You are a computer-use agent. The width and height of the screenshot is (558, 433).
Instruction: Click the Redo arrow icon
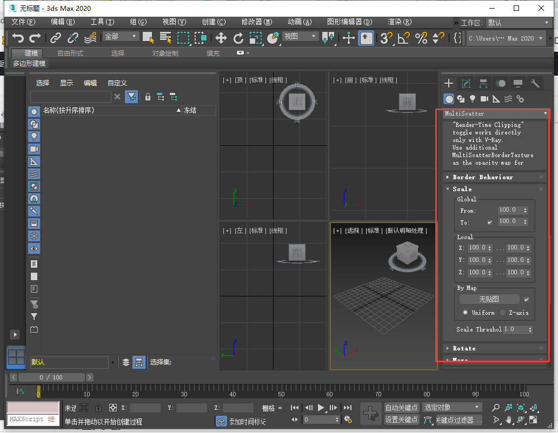tap(35, 37)
